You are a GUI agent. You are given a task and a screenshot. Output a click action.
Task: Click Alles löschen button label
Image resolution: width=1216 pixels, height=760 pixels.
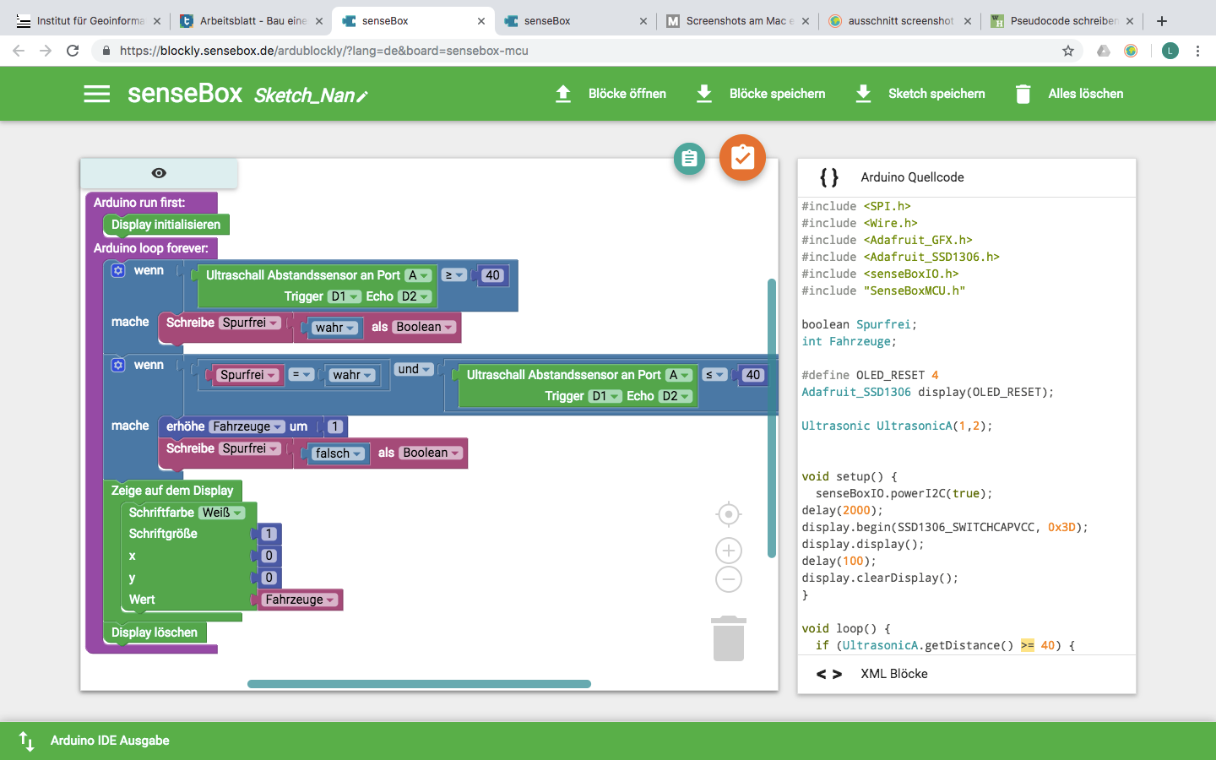[1086, 94]
